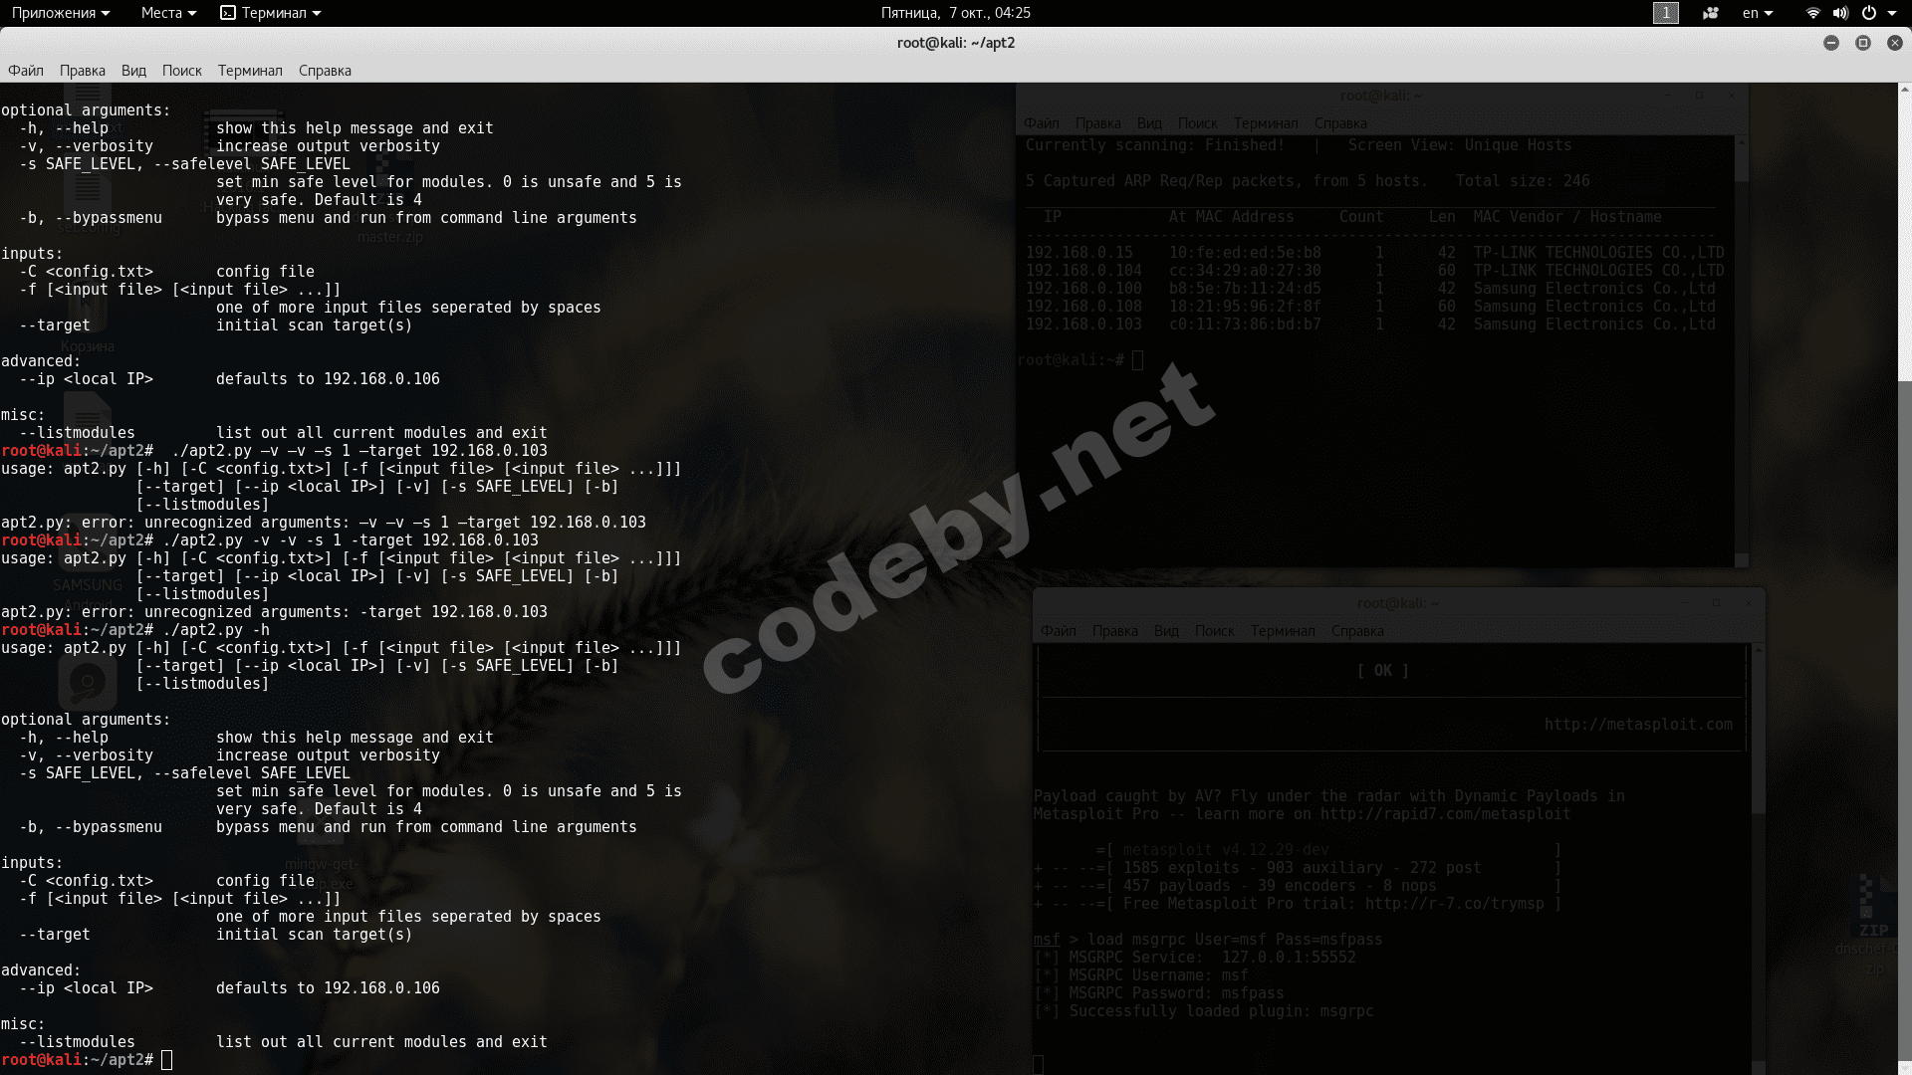This screenshot has width=1912, height=1075.
Task: Open Файл menu in apt2 terminal
Action: click(26, 71)
